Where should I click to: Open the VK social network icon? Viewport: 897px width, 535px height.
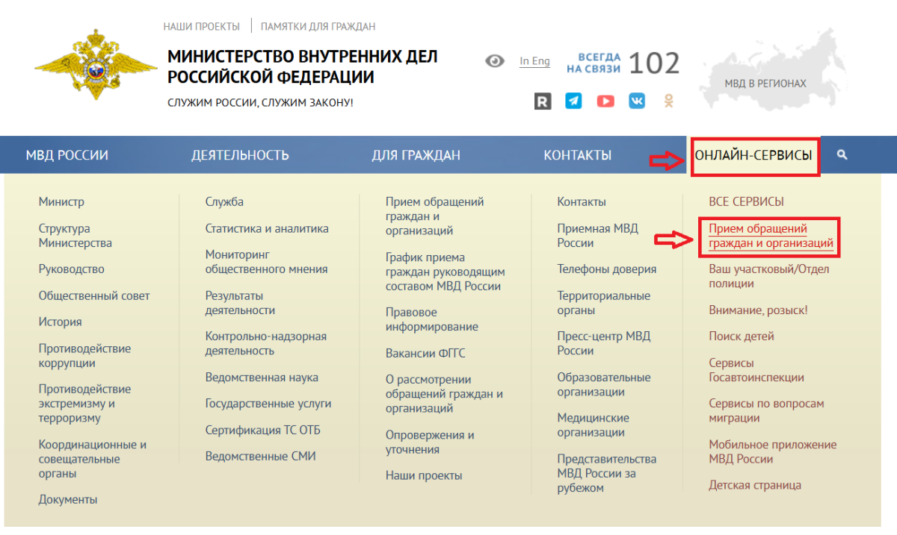tap(636, 101)
